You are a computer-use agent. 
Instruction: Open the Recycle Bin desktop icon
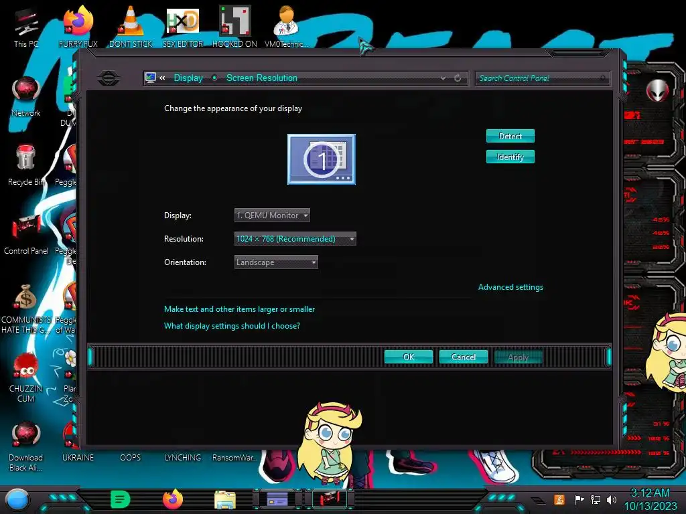click(25, 165)
